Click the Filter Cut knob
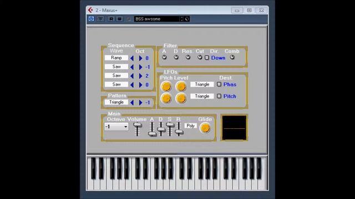This screenshot has height=199, width=355. point(200,57)
